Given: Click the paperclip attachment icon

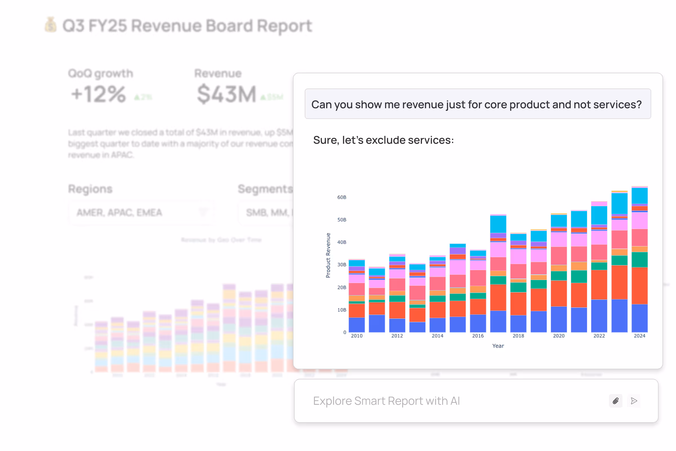Looking at the screenshot, I should [615, 401].
